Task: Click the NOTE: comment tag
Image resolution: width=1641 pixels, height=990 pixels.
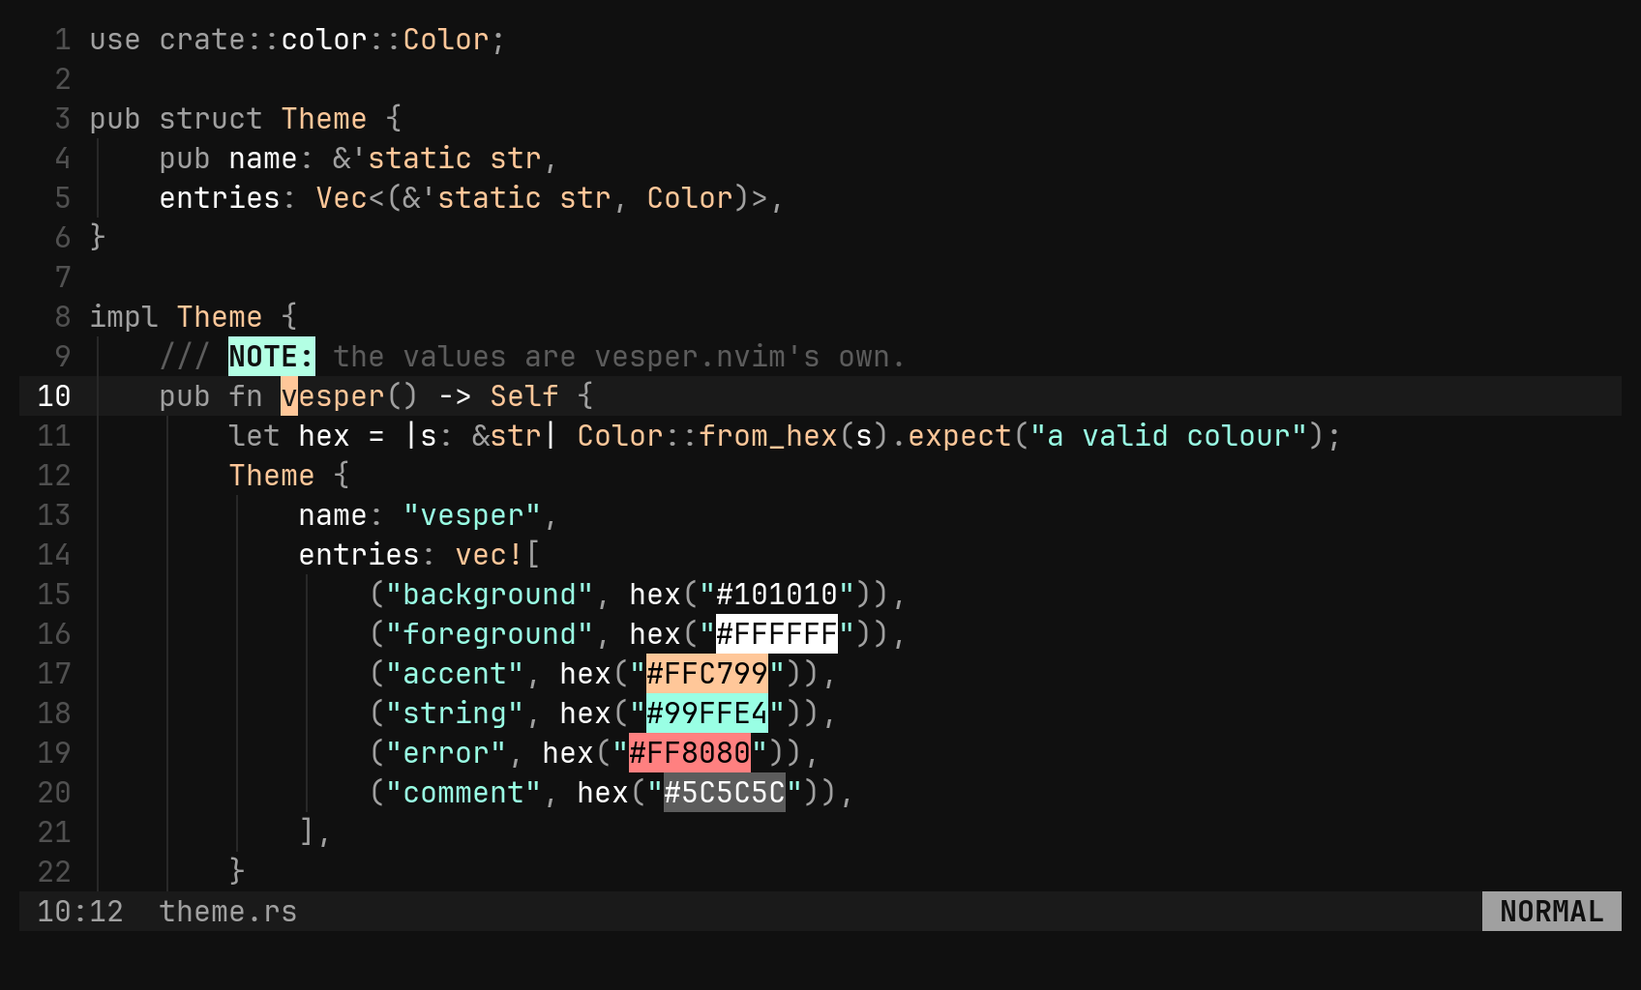Action: (x=272, y=357)
